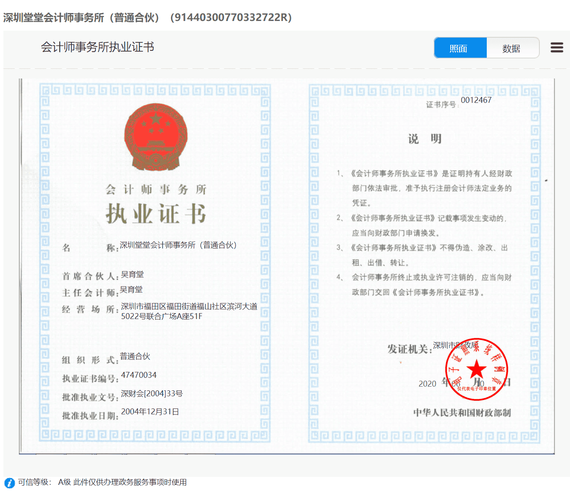Click the blue info icon at bottom left
The image size is (570, 497).
9,483
